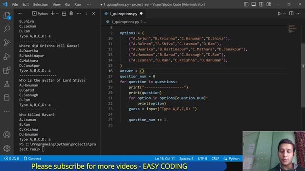Expand hidden panel views chevron
The image size is (305, 171).
(x=86, y=14)
